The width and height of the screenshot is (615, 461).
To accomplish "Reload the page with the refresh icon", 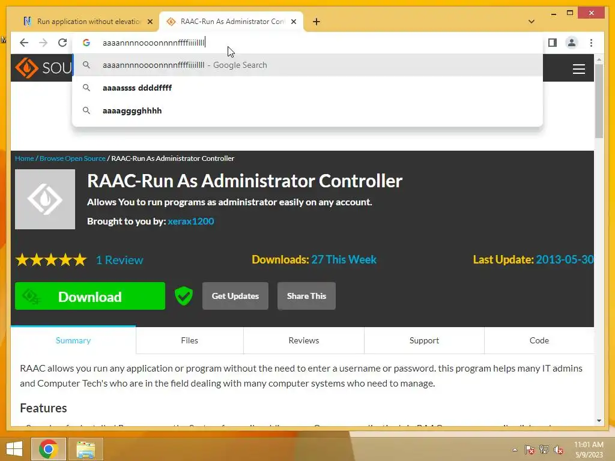I will point(62,43).
